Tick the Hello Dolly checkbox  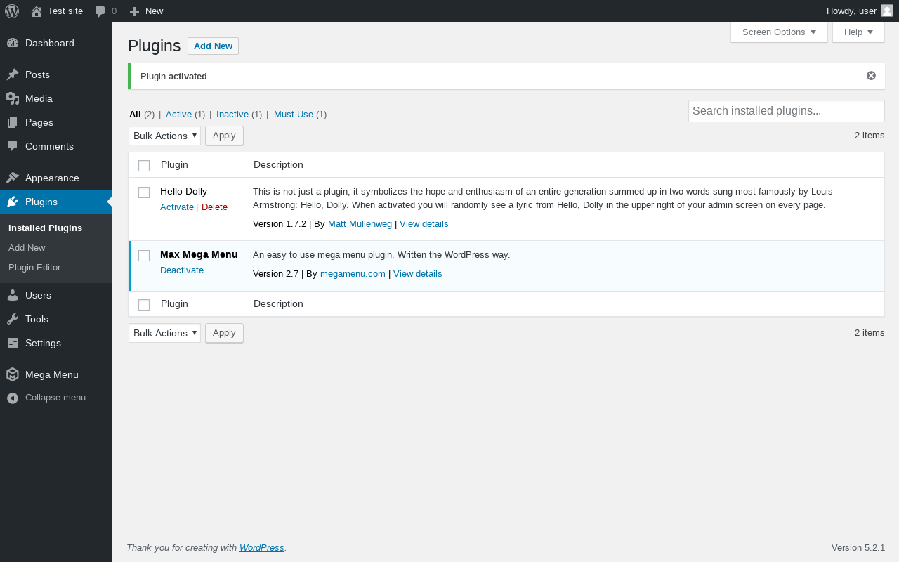tap(144, 192)
